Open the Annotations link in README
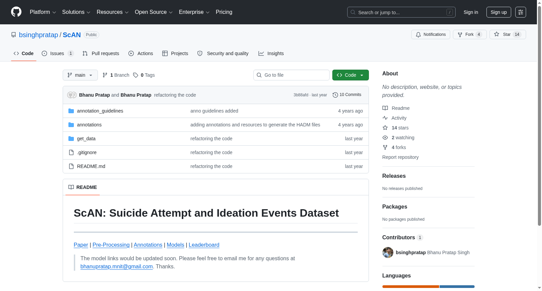The width and height of the screenshot is (542, 291). point(148,245)
